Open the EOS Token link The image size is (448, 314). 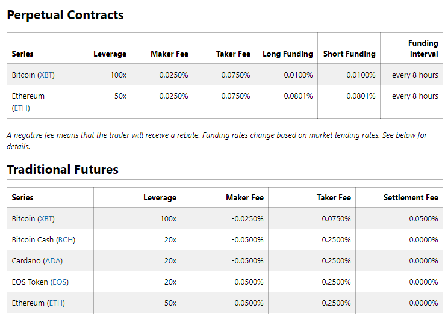60,282
